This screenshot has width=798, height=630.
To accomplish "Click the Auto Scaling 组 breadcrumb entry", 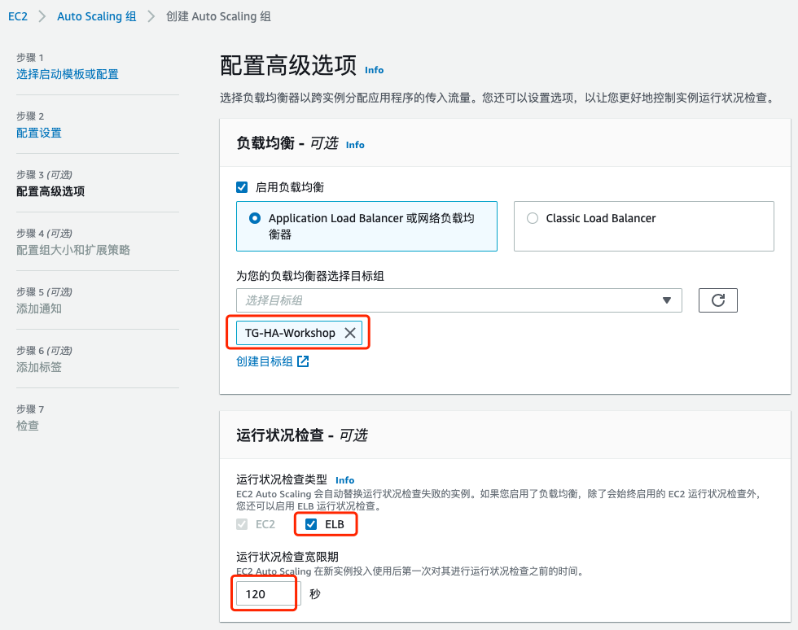I will pyautogui.click(x=96, y=15).
